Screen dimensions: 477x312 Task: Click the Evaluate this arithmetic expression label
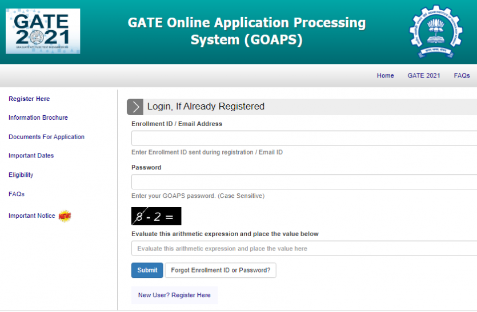point(225,234)
